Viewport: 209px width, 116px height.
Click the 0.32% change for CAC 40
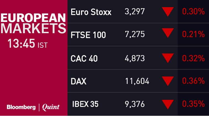click(193, 58)
